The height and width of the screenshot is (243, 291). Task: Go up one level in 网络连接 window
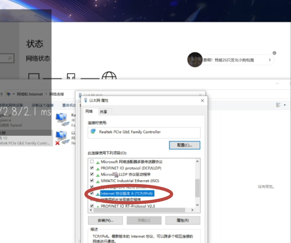(x=2, y=95)
